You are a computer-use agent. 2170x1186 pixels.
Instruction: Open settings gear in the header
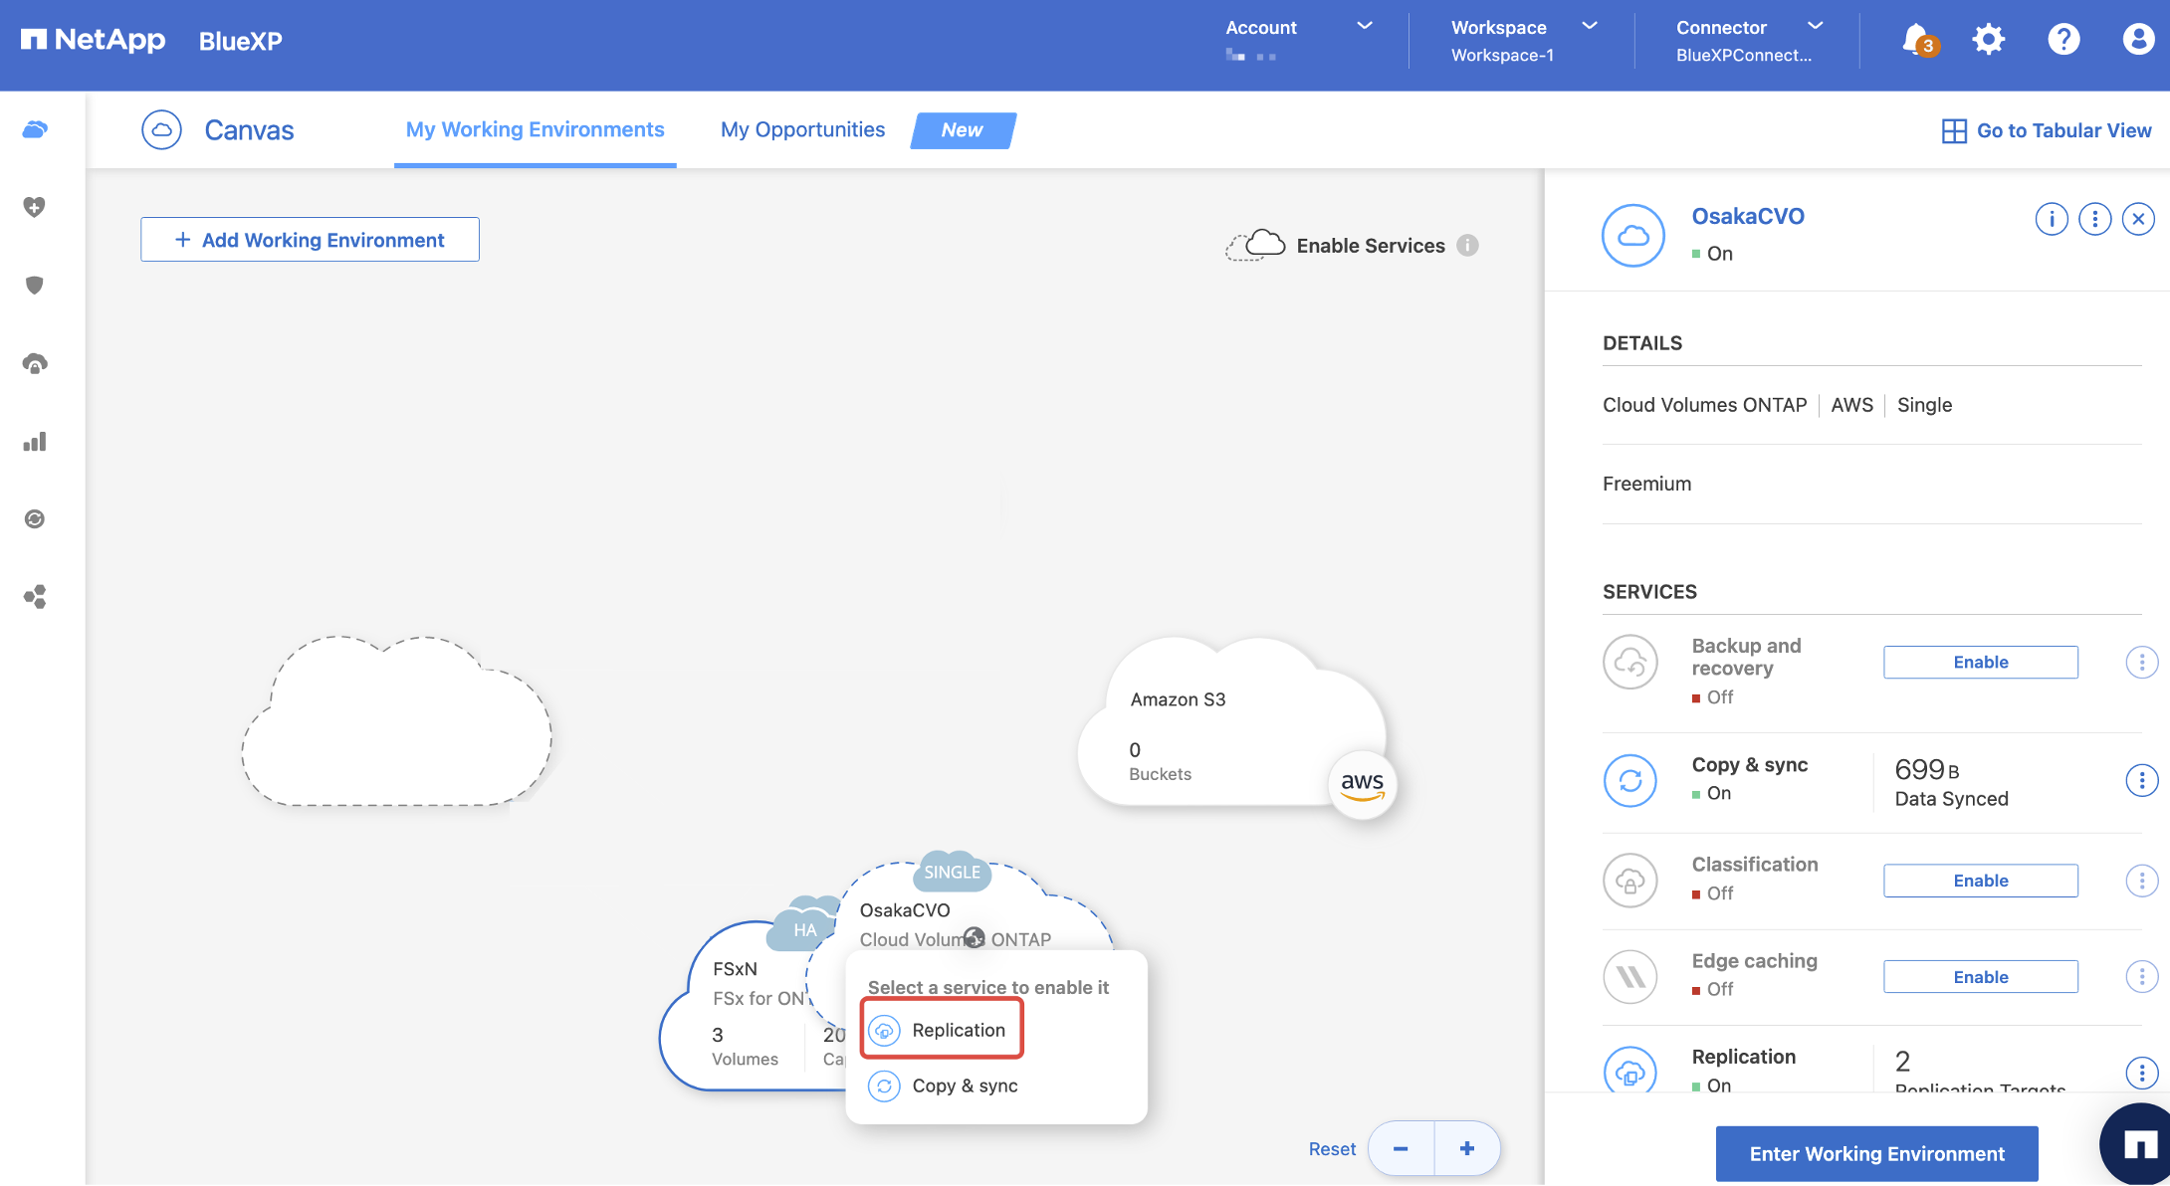1988,40
